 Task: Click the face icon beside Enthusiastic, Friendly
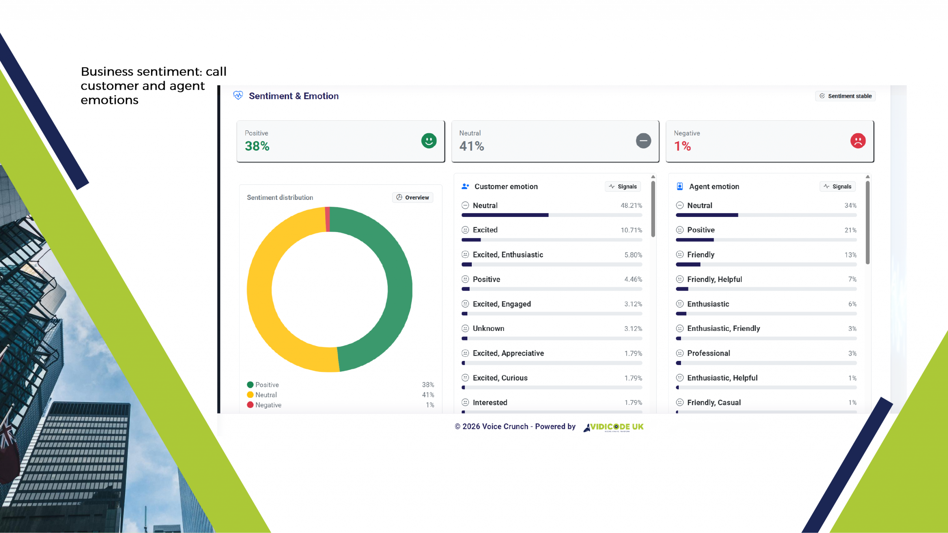click(x=680, y=328)
